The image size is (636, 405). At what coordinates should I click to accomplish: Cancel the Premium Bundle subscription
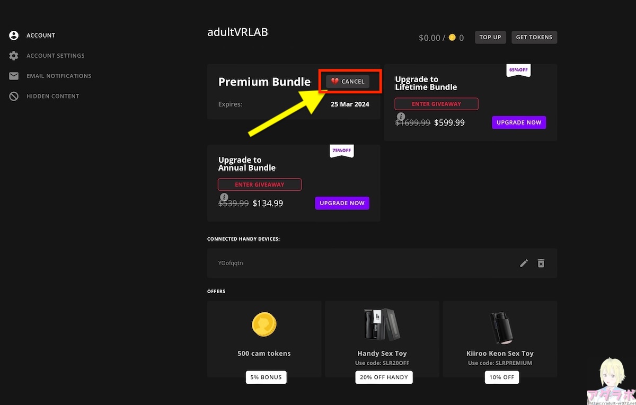point(348,81)
